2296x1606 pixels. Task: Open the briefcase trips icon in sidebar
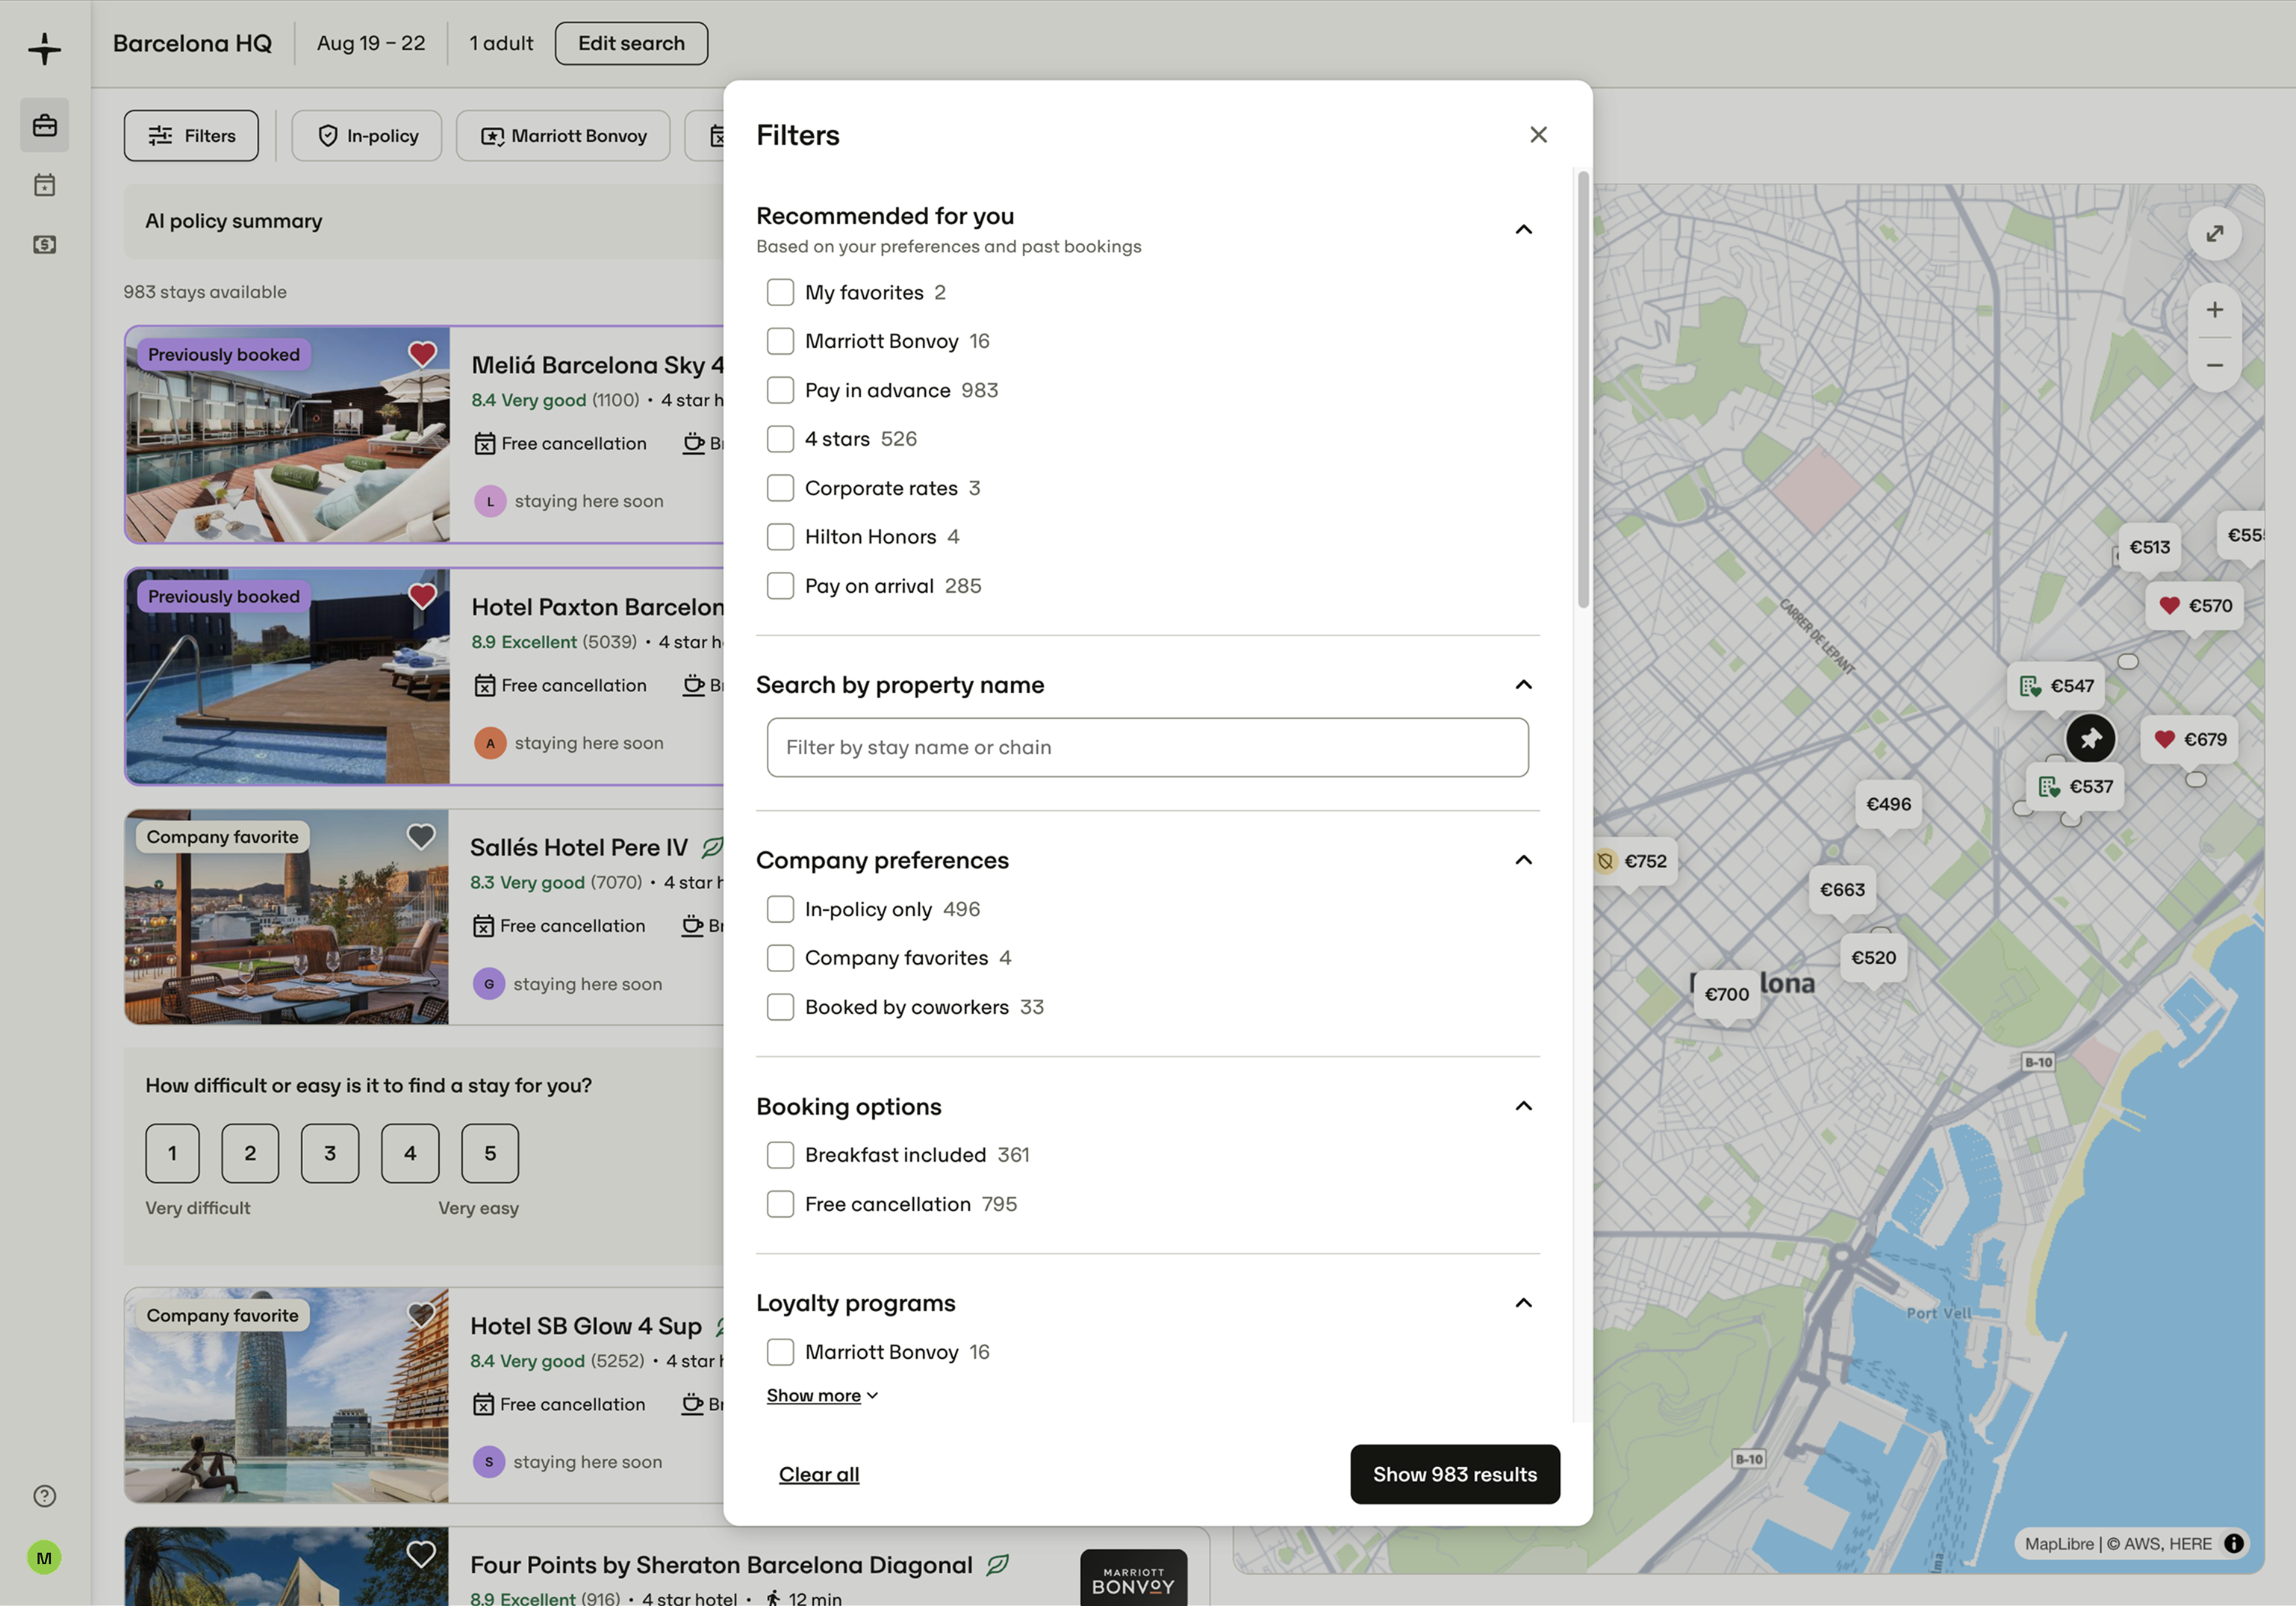pos(44,125)
